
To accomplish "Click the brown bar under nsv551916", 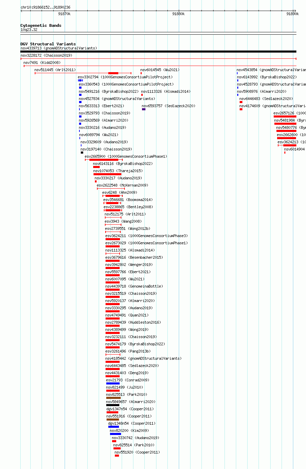I will point(113,420).
